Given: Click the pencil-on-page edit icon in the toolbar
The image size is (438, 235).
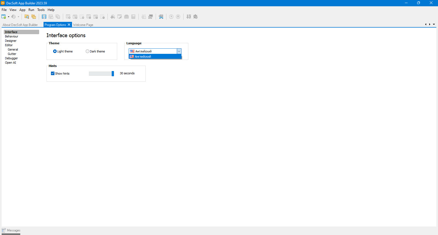Looking at the screenshot, I should pos(120,17).
